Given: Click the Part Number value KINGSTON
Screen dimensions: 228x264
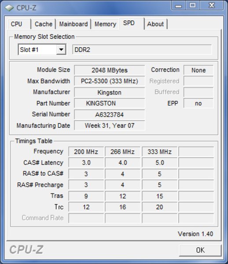Looking at the screenshot, I should [x=110, y=103].
